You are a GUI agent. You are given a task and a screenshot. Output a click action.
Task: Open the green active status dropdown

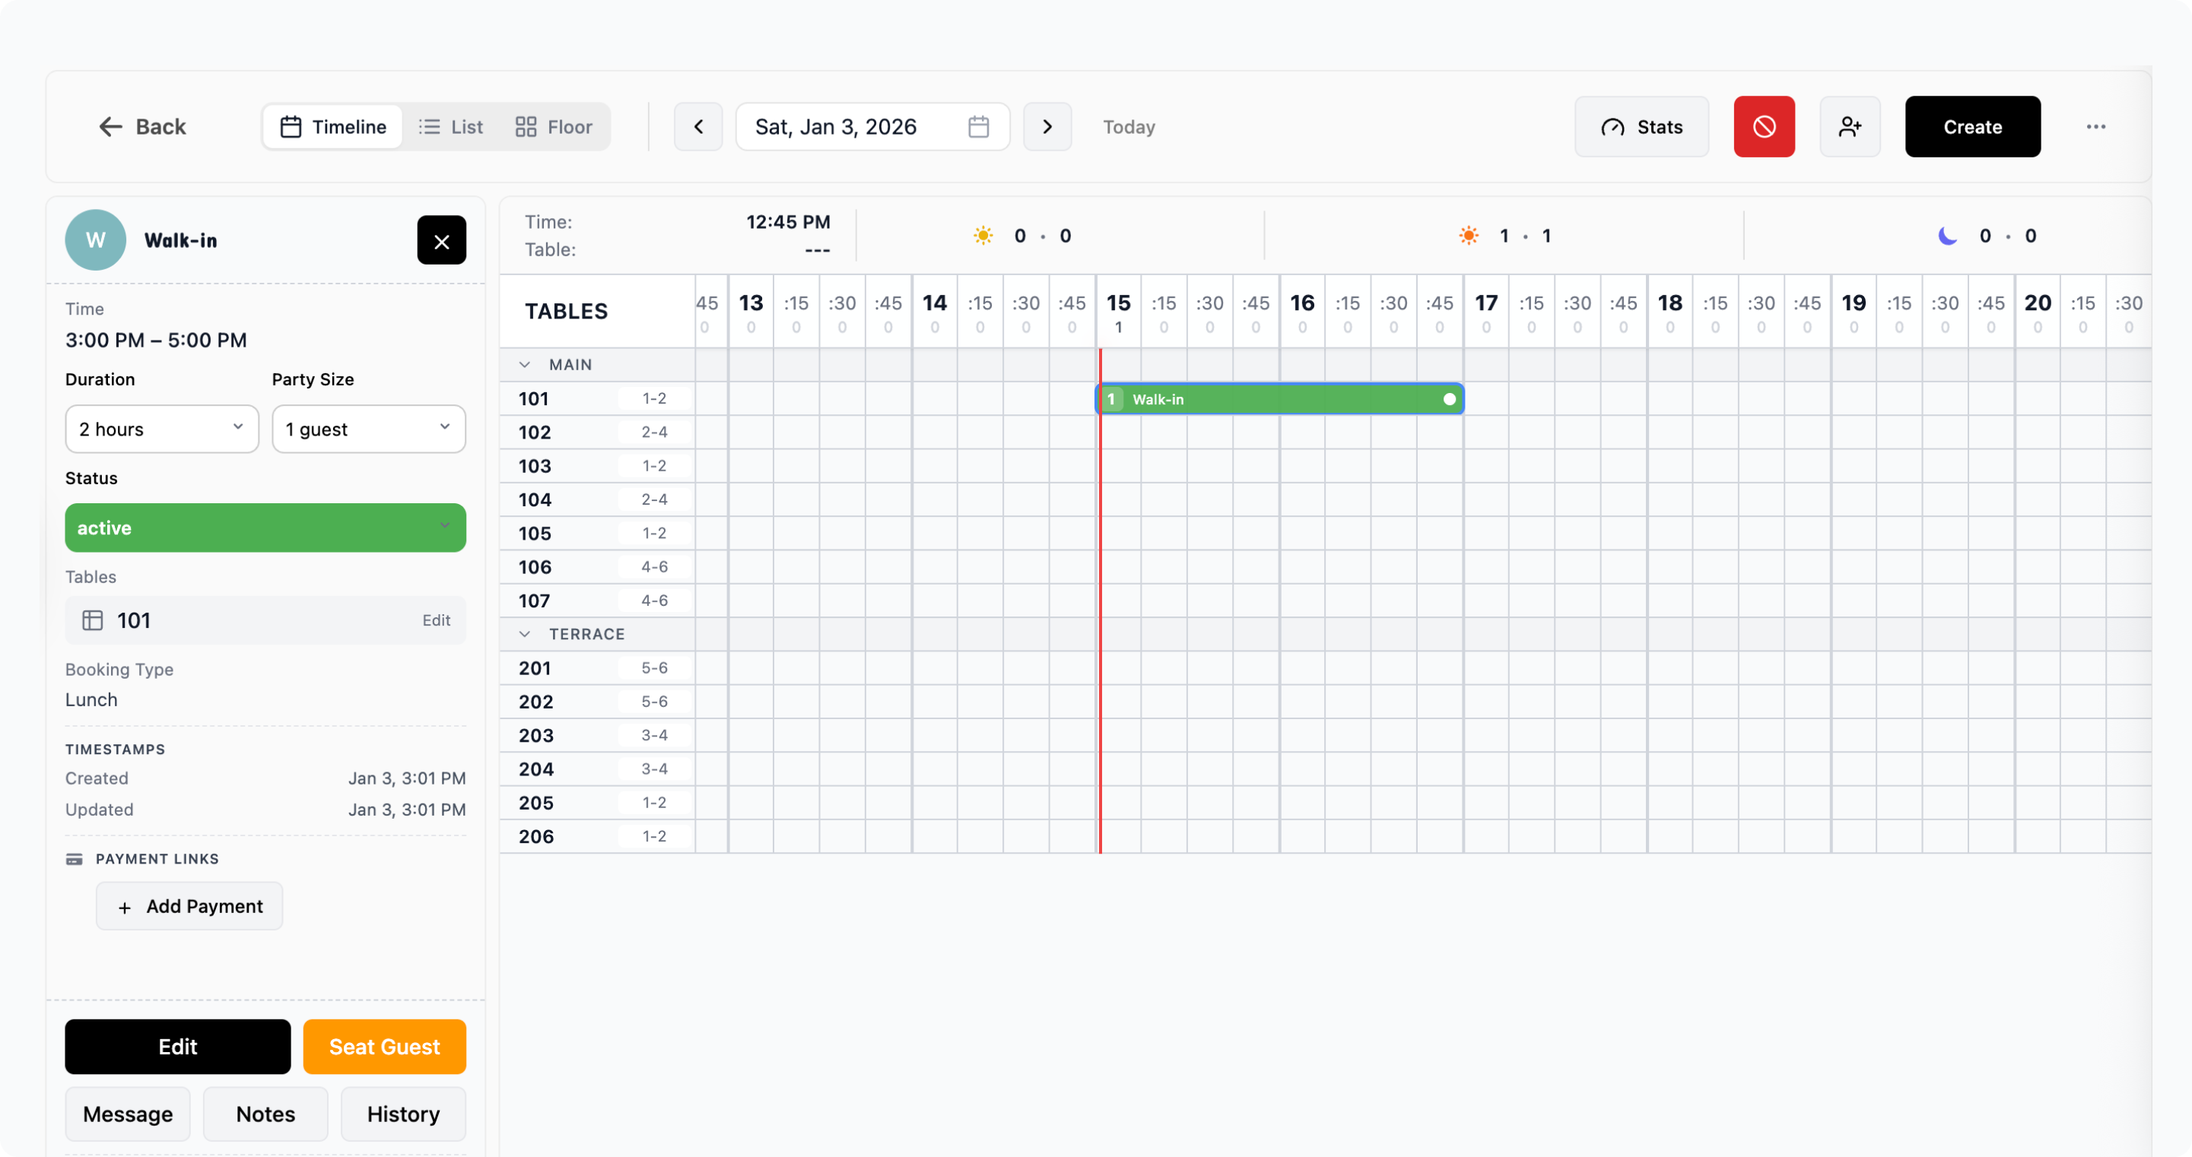(x=265, y=528)
